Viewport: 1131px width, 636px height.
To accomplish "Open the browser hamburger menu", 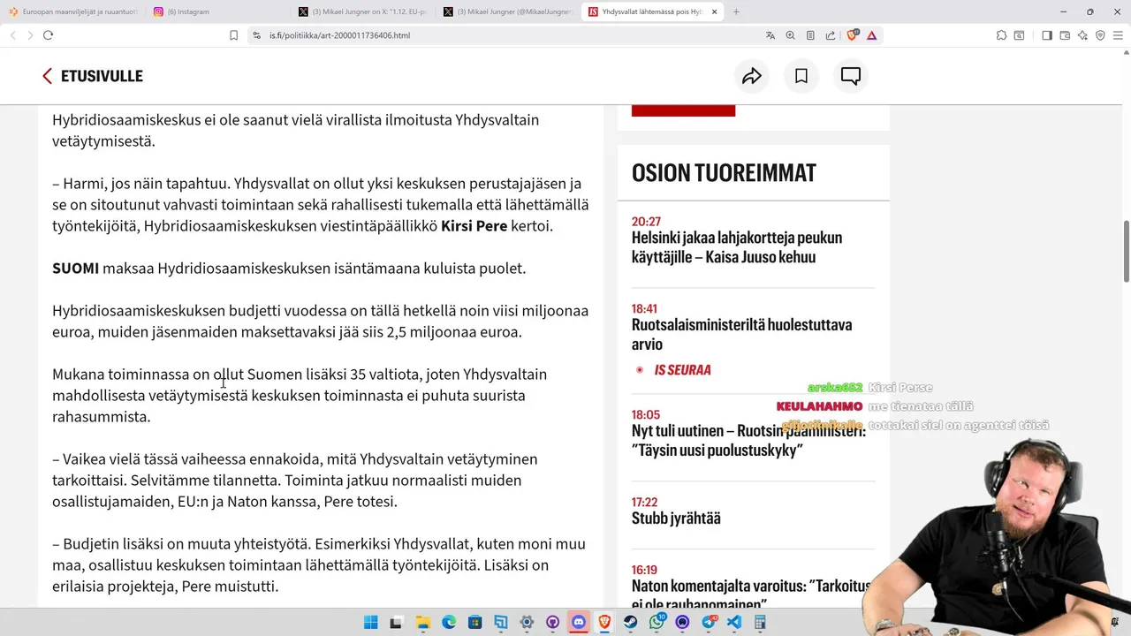I will click(x=1119, y=35).
